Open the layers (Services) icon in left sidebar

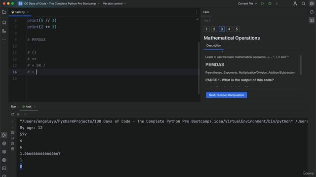(x=4, y=152)
